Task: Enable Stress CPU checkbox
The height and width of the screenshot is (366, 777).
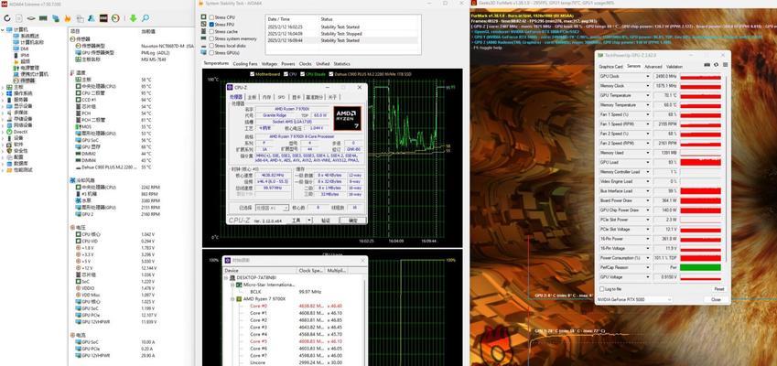Action: pos(211,17)
